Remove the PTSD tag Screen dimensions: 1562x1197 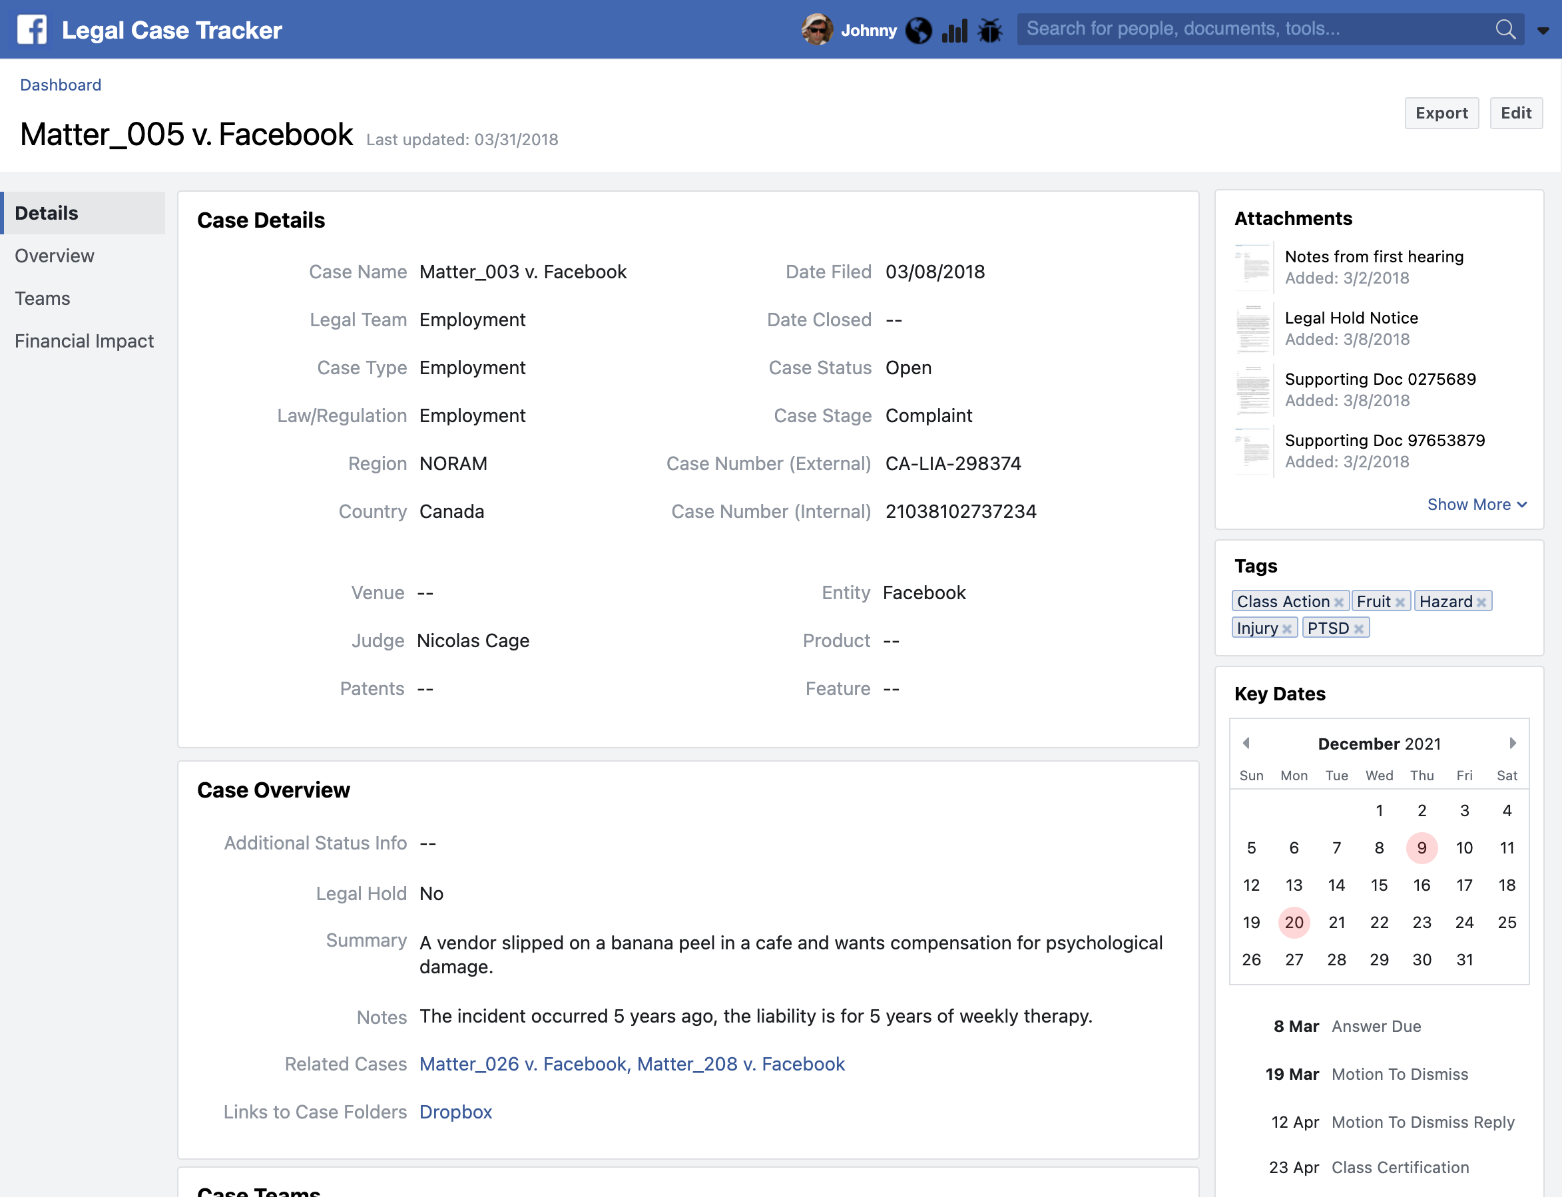(x=1358, y=628)
